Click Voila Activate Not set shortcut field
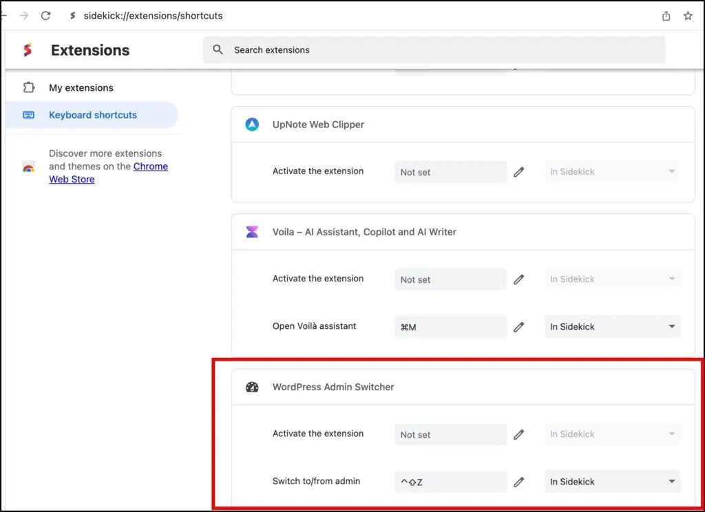The width and height of the screenshot is (705, 512). coord(450,279)
